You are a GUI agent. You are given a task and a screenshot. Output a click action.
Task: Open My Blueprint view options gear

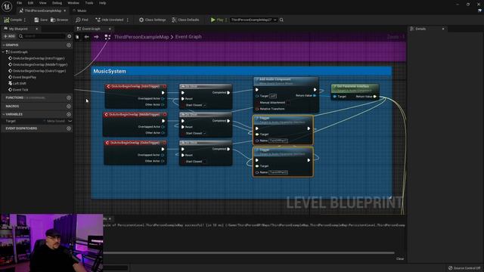[x=69, y=36]
